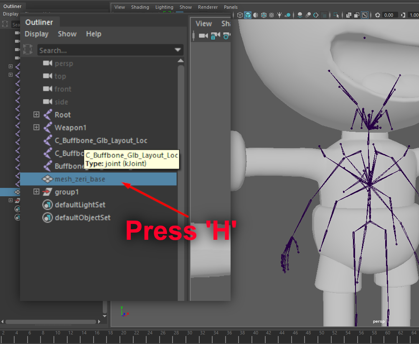This screenshot has width=419, height=344.
Task: Select the defaultObjectSet row
Action: [x=98, y=218]
